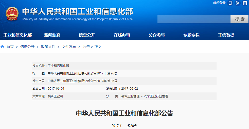Open 在线办事 navigation menu
This screenshot has width=249, height=129.
pyautogui.click(x=122, y=35)
